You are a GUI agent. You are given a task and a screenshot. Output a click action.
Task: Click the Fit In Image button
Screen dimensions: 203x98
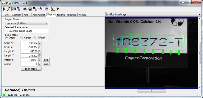[x=31, y=69]
